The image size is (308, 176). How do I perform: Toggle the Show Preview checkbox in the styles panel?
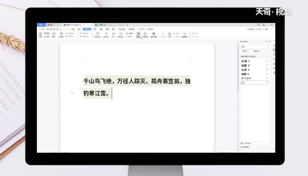tap(242, 147)
